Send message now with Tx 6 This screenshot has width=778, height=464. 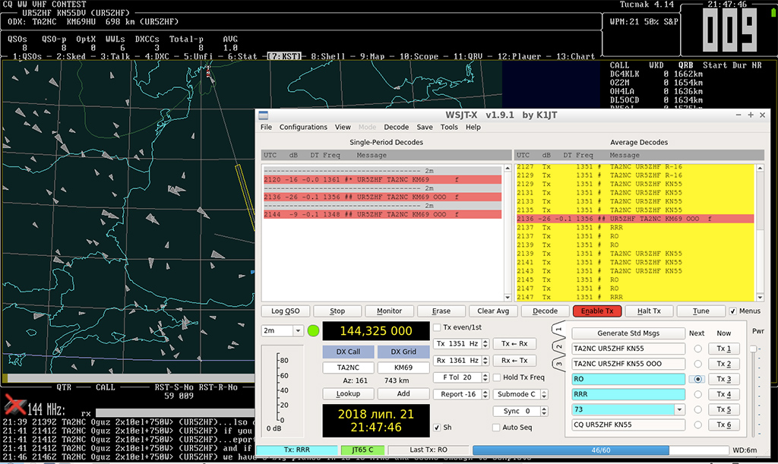[x=724, y=425]
